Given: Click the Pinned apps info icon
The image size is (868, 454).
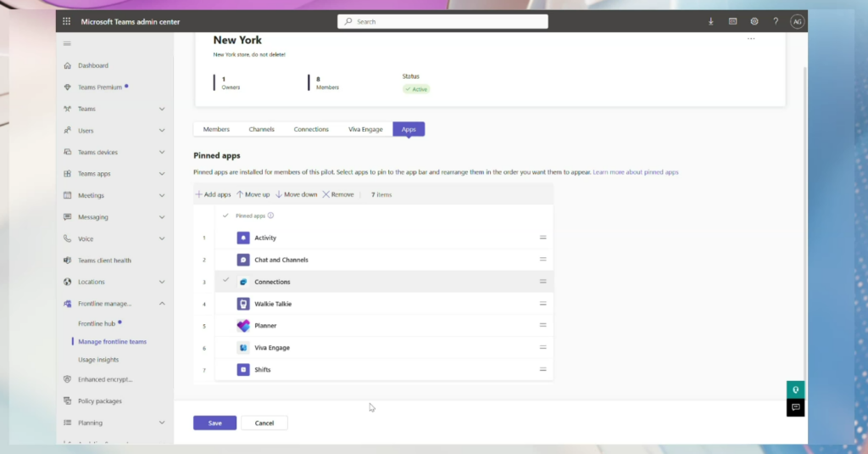Looking at the screenshot, I should (270, 216).
